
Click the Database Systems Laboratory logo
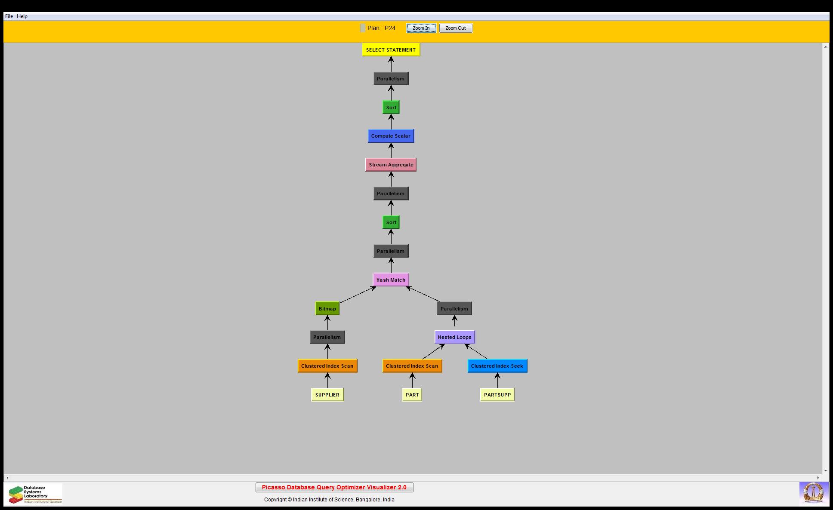pos(35,494)
